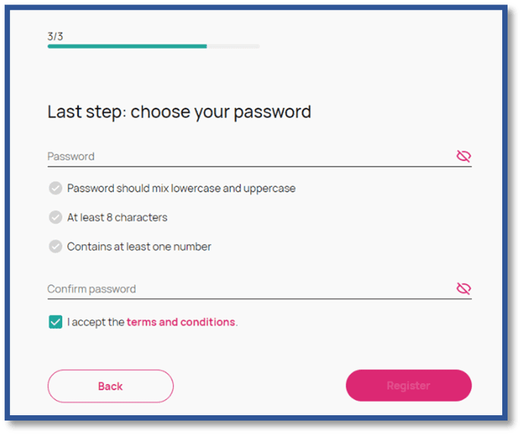Click the lowercase and uppercase rule check icon
522x435 pixels.
pyautogui.click(x=55, y=188)
